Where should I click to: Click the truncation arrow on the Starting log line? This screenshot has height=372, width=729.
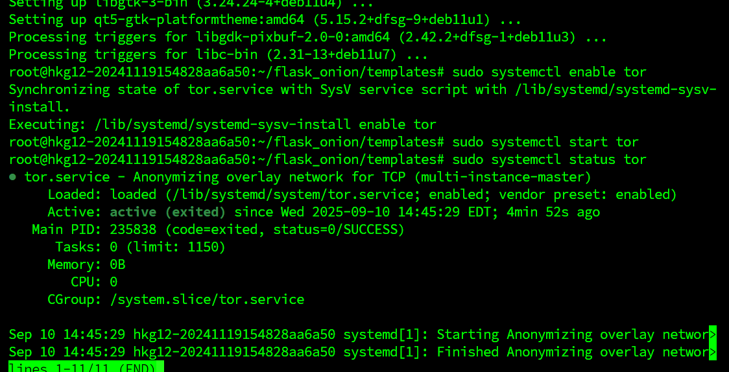tap(713, 334)
